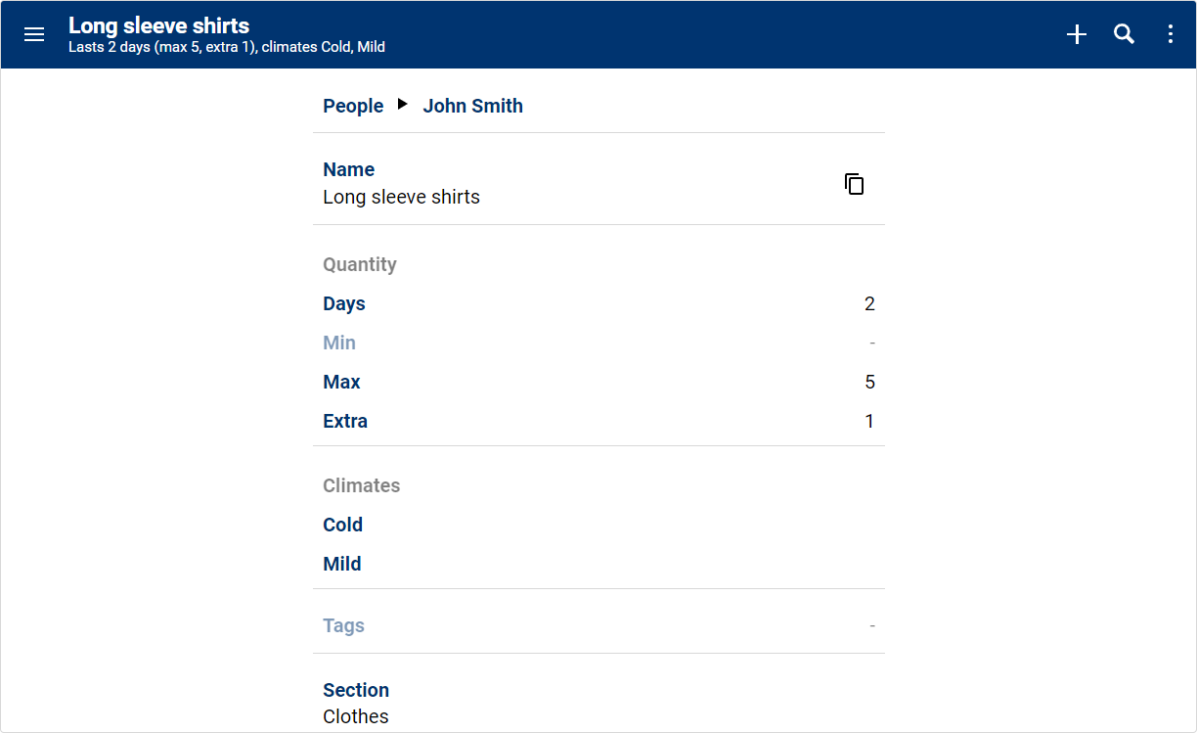Change the Section set to Clothes
This screenshot has height=733, width=1197.
pos(598,703)
